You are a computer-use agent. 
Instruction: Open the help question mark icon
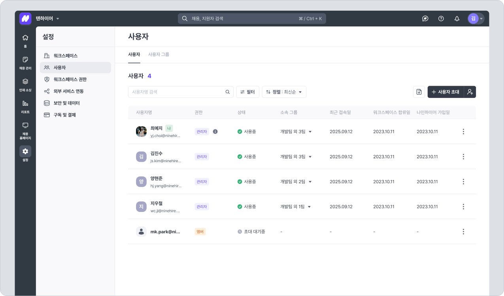[x=441, y=19]
